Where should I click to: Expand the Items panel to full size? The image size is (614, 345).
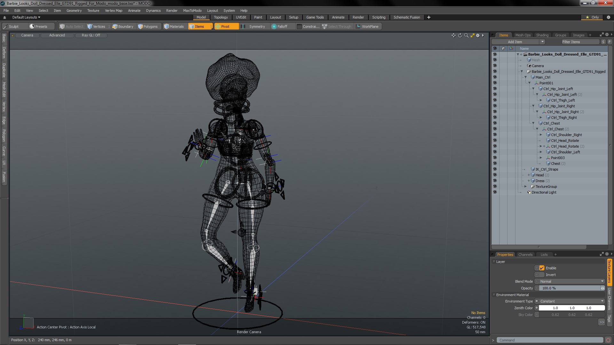pyautogui.click(x=602, y=34)
